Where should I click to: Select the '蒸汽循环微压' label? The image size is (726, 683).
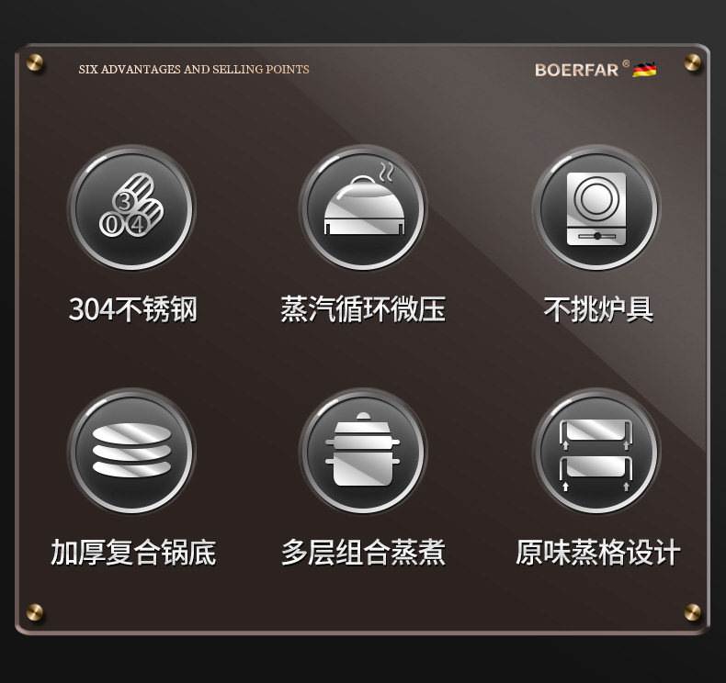pyautogui.click(x=363, y=308)
